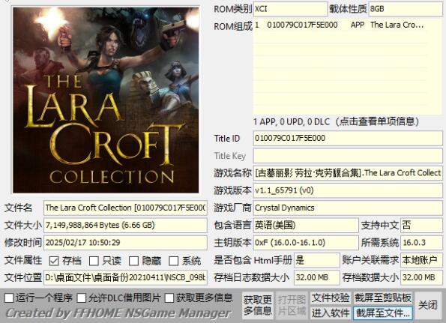This screenshot has width=446, height=323.
Task: Click the 获取更多信息 button
Action: (x=258, y=305)
